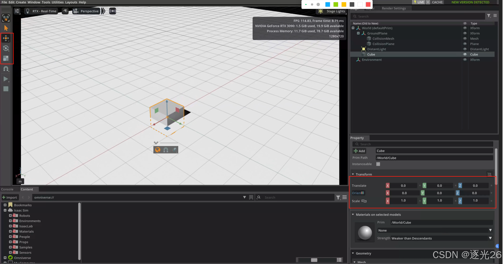The width and height of the screenshot is (503, 264).
Task: Stop simulation with the Stop button
Action: (6, 89)
